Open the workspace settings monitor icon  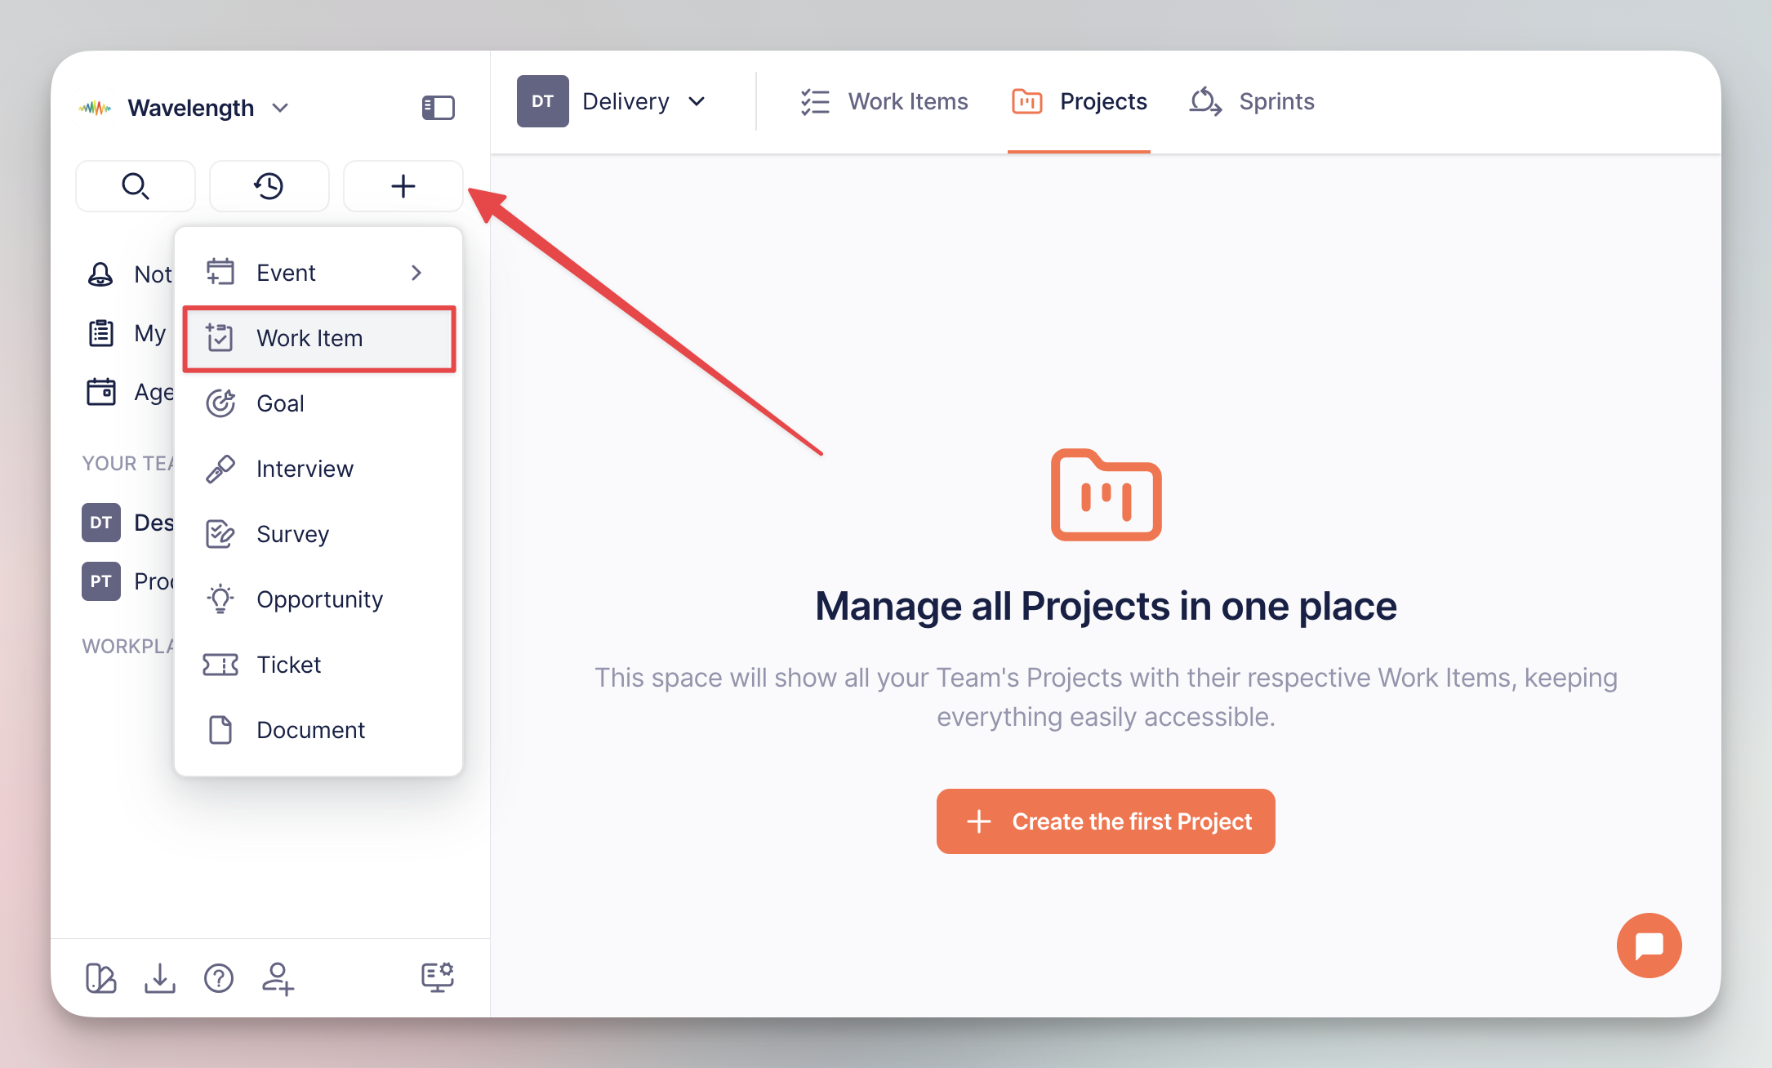(x=438, y=977)
